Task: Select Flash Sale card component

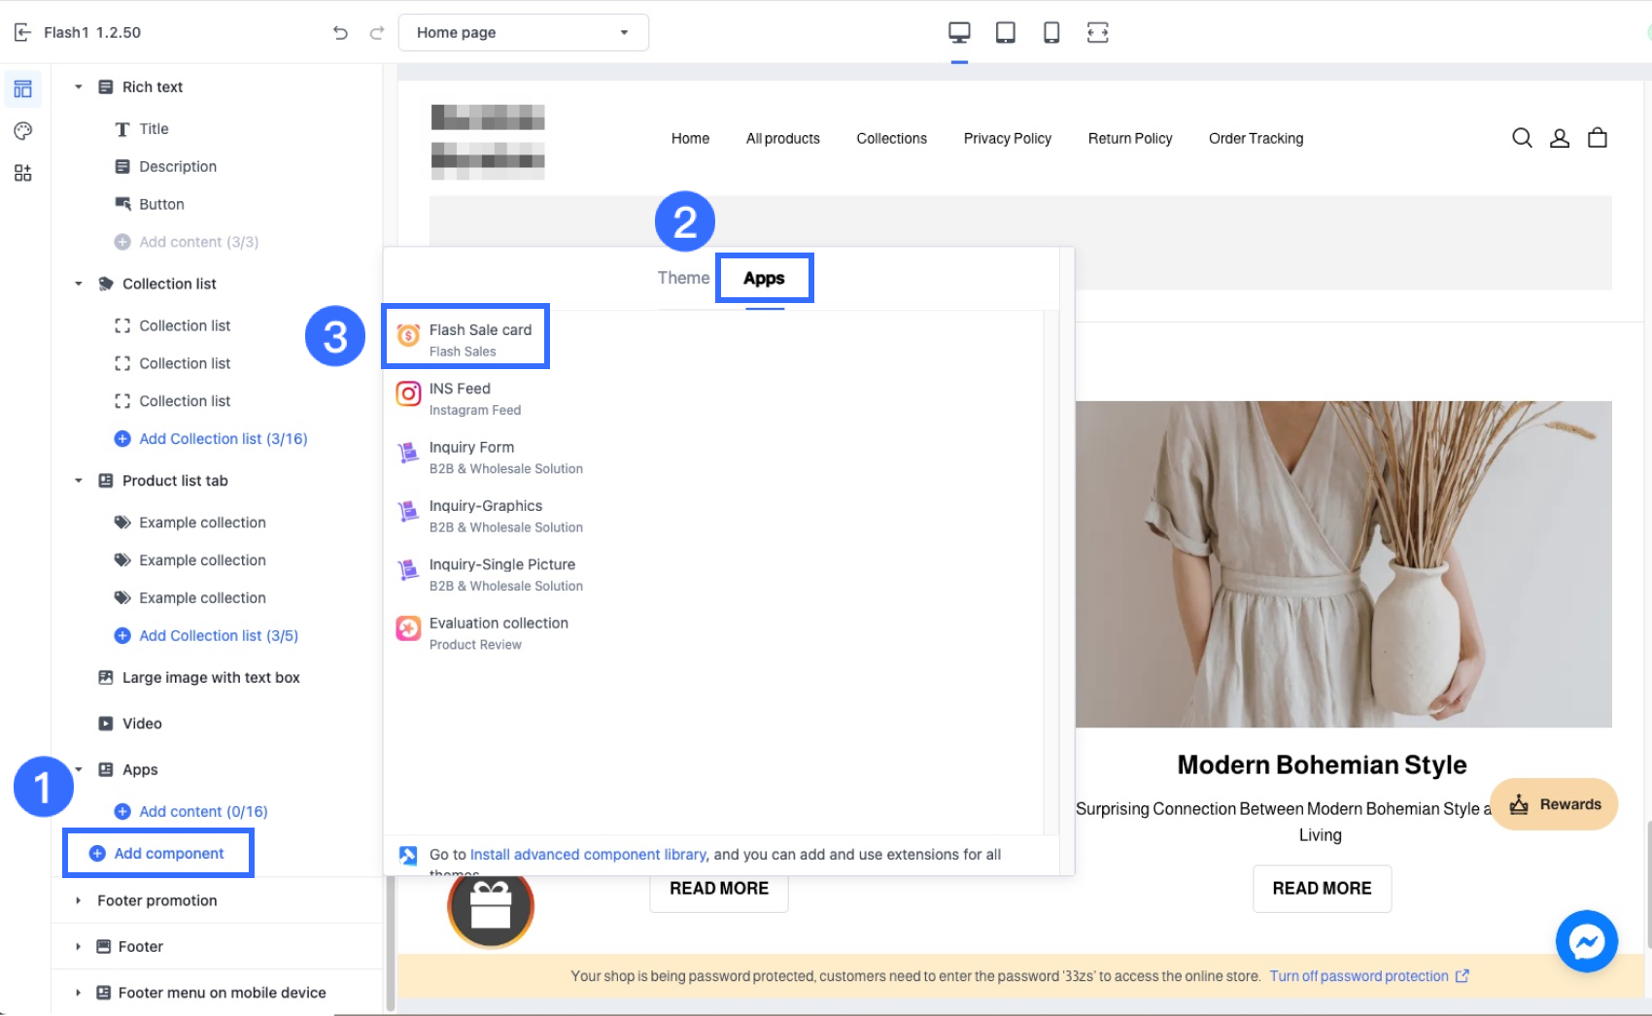Action: (467, 338)
